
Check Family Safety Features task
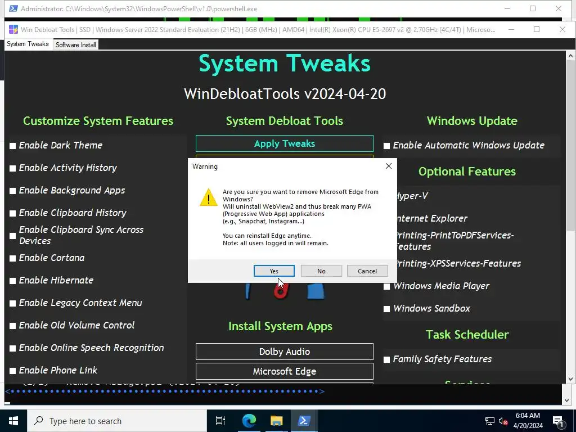[387, 359]
